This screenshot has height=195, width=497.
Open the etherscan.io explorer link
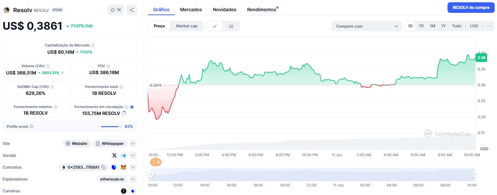(x=112, y=179)
